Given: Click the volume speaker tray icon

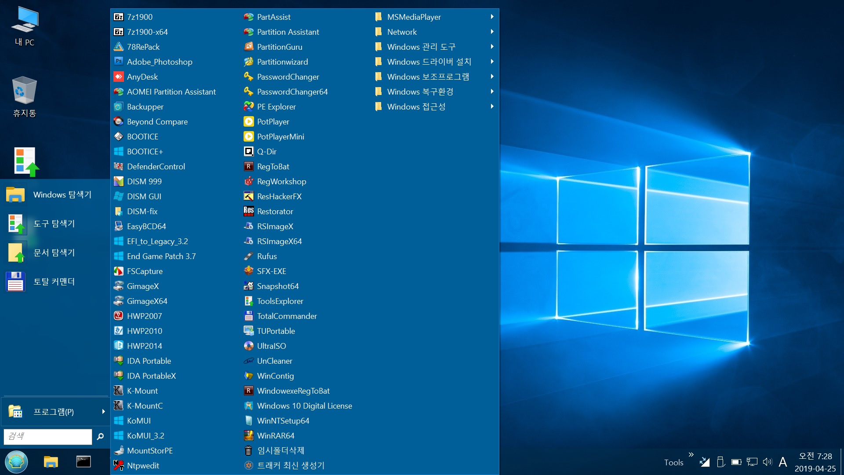Looking at the screenshot, I should (x=767, y=462).
